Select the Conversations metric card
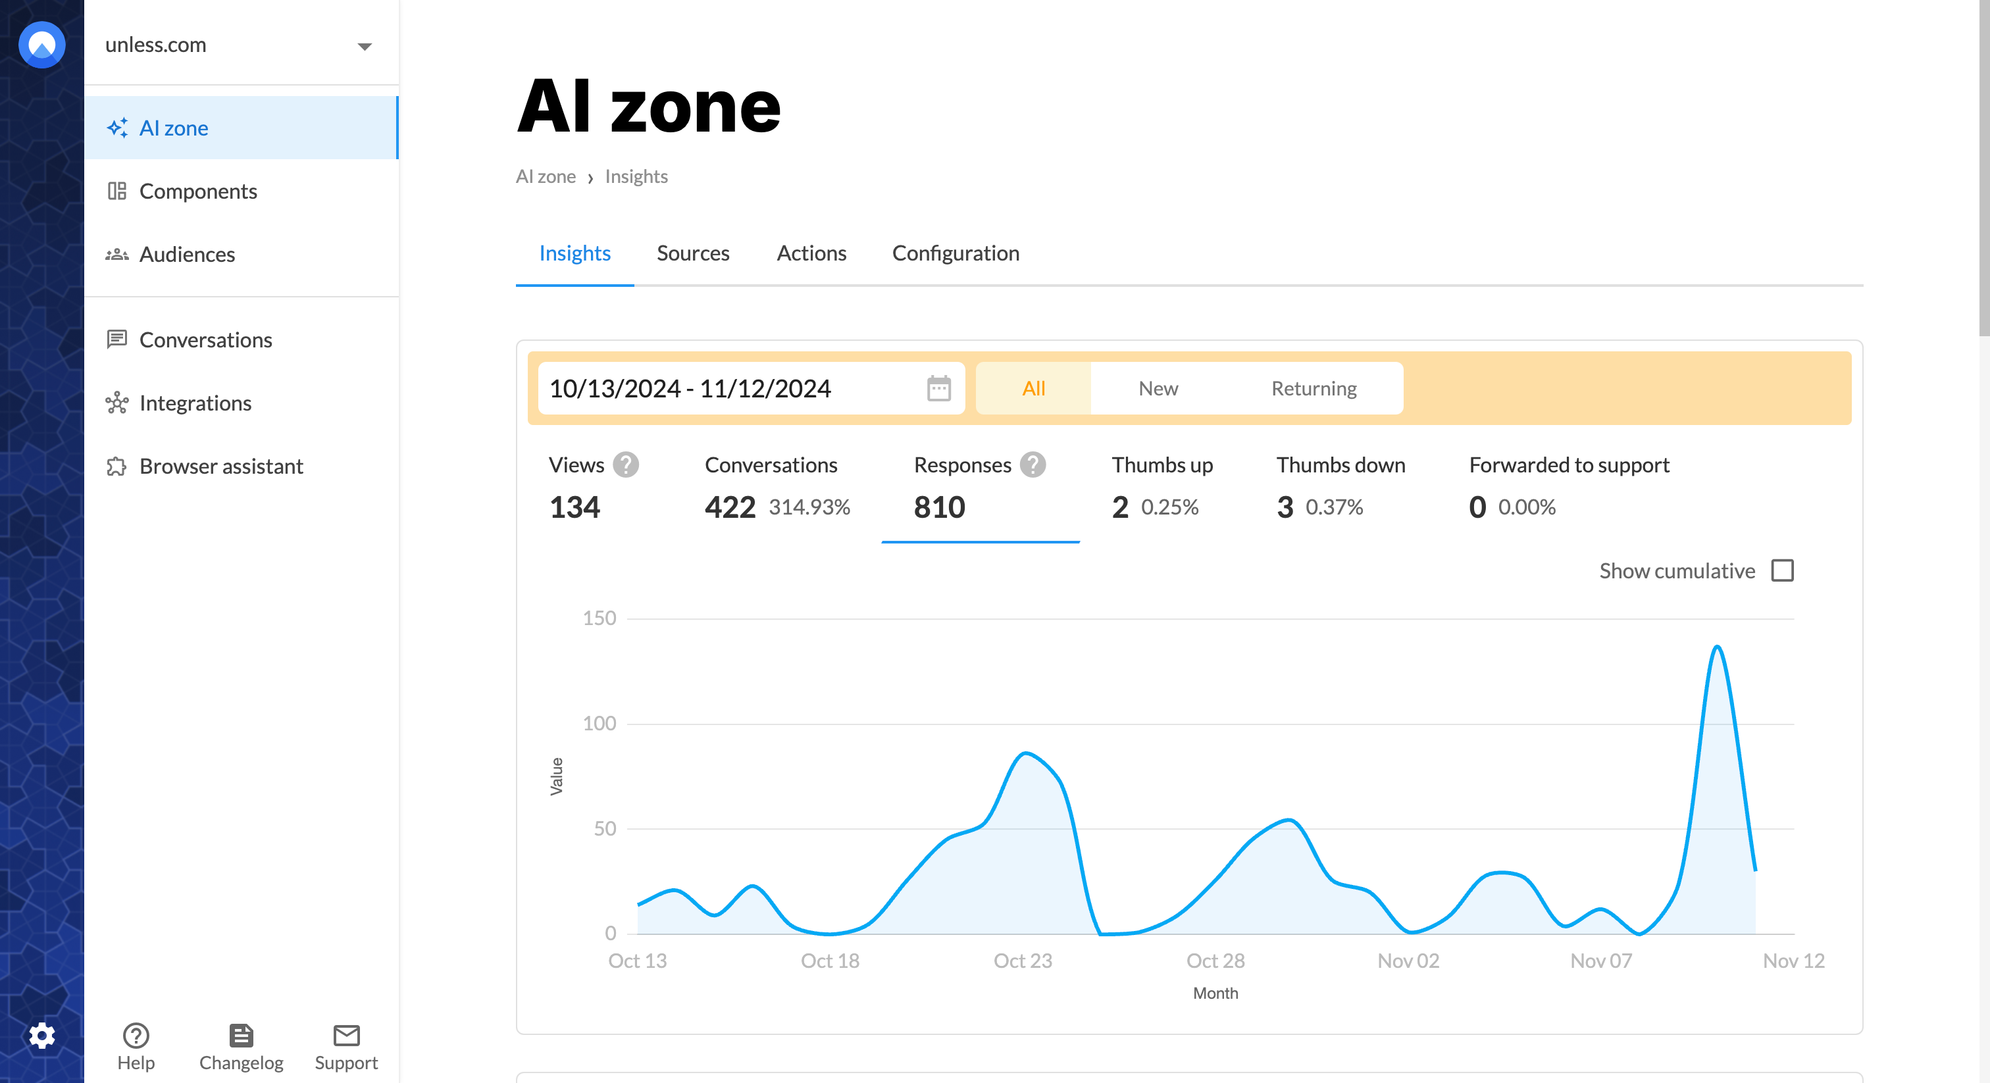 (777, 487)
